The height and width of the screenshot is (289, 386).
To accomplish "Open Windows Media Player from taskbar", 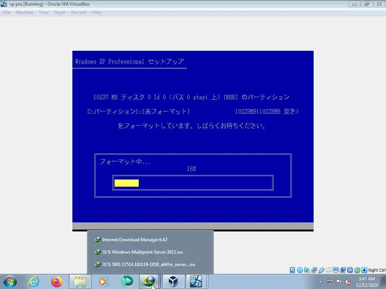I will click(103, 281).
